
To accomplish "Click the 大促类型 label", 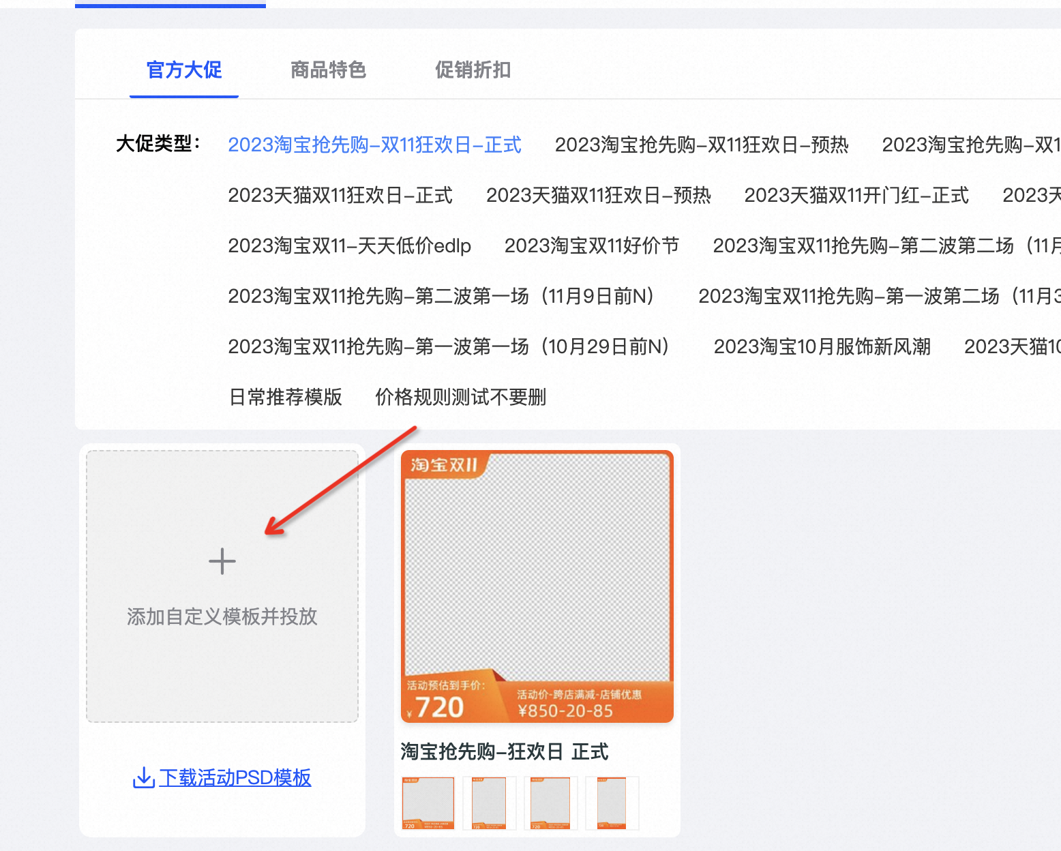I will tap(159, 144).
